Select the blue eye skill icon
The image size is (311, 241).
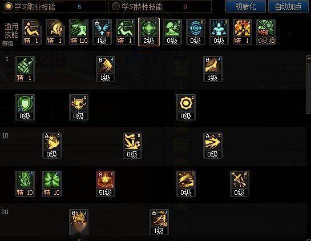click(196, 32)
